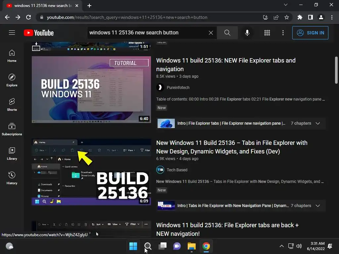Click '8.5K views • 3 days ago' text
Image resolution: width=339 pixels, height=254 pixels.
click(x=177, y=76)
